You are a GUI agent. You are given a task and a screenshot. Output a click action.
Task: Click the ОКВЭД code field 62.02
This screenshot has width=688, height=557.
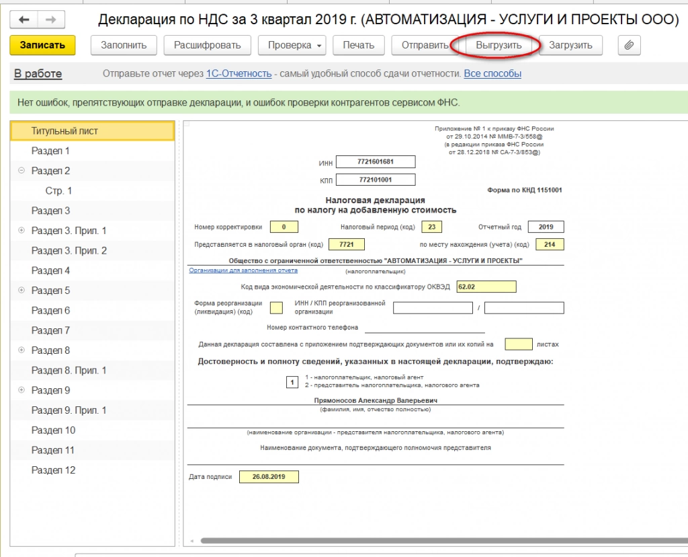[486, 287]
